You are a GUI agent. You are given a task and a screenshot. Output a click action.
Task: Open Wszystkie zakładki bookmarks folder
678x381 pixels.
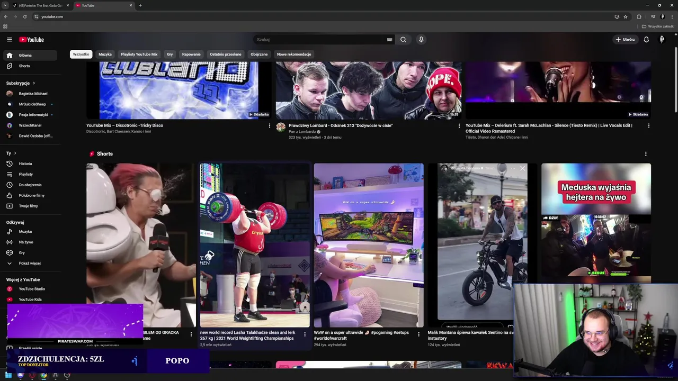coord(658,26)
